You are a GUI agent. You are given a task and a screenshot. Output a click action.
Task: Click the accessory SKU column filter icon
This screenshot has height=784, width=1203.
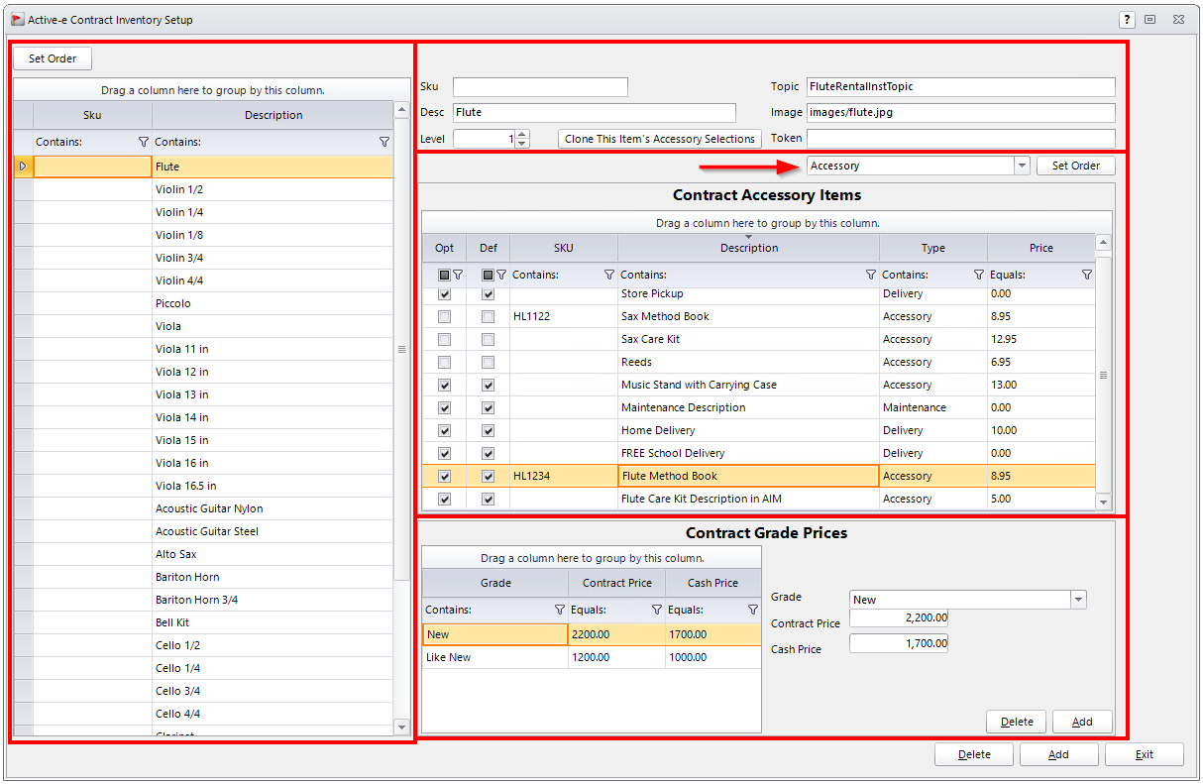(x=609, y=275)
